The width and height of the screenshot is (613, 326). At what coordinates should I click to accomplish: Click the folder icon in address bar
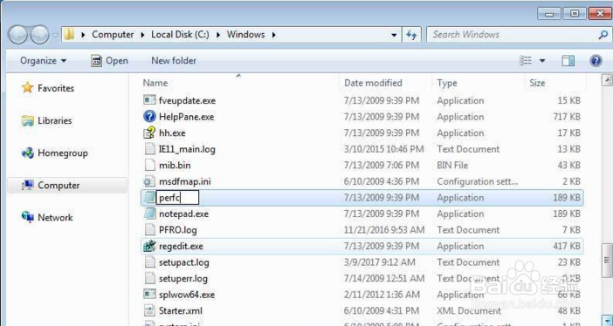(69, 34)
